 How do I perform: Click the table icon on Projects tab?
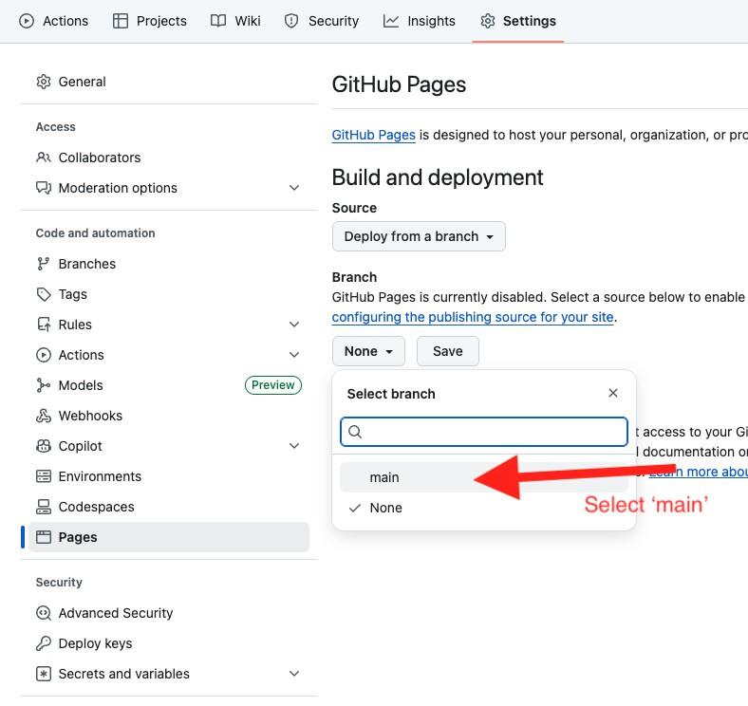click(x=121, y=21)
